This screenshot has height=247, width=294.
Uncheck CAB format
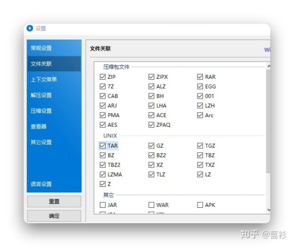point(102,96)
